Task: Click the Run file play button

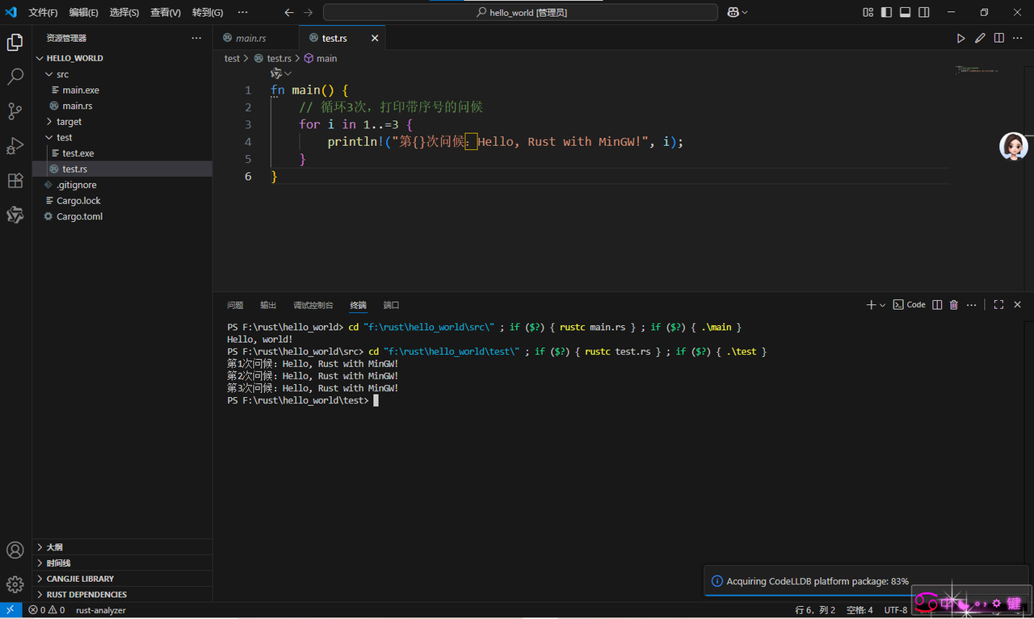Action: [x=960, y=38]
